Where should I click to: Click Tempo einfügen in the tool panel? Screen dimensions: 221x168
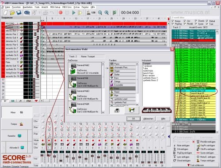[x=206, y=161]
